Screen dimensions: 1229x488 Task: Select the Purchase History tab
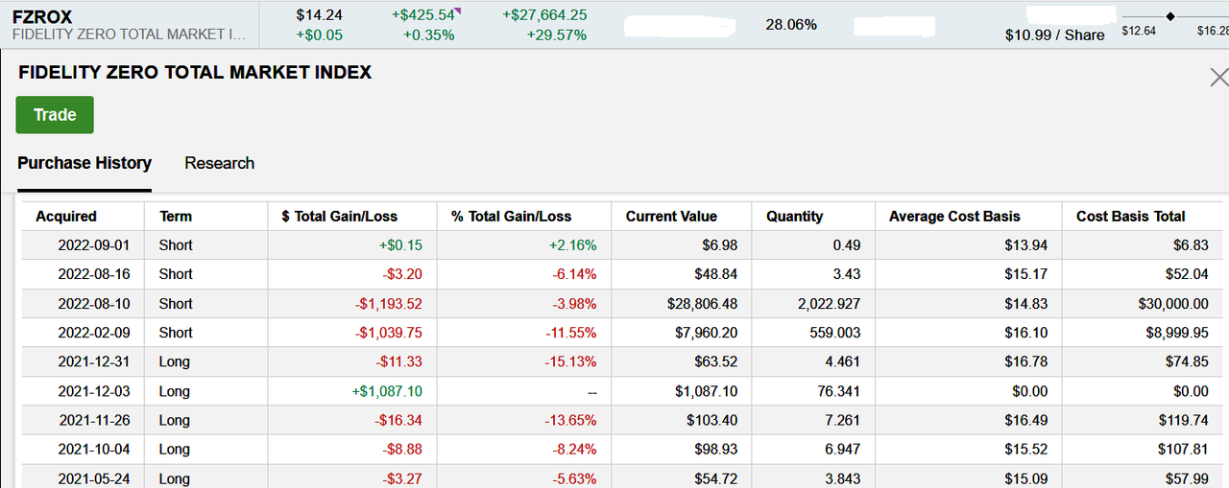click(x=84, y=163)
